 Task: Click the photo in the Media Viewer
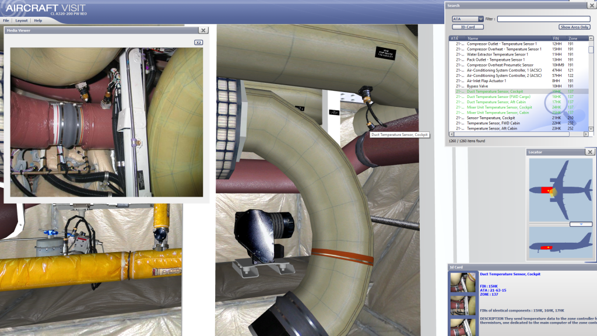107,122
